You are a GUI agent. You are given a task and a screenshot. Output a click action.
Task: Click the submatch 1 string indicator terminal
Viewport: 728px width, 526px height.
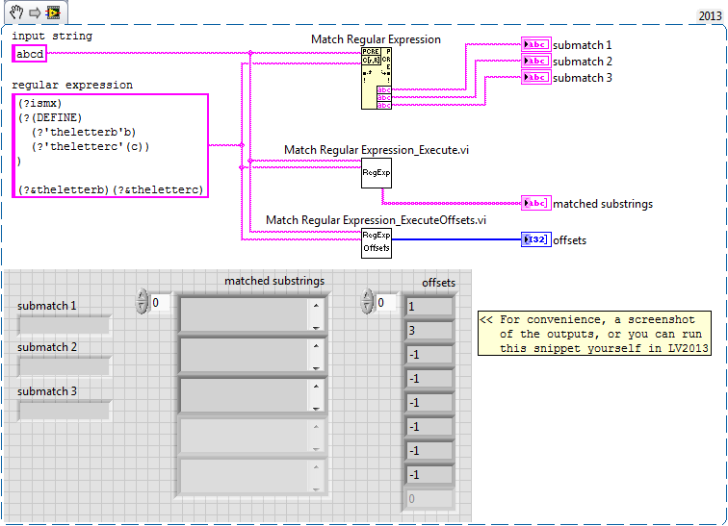click(x=535, y=45)
